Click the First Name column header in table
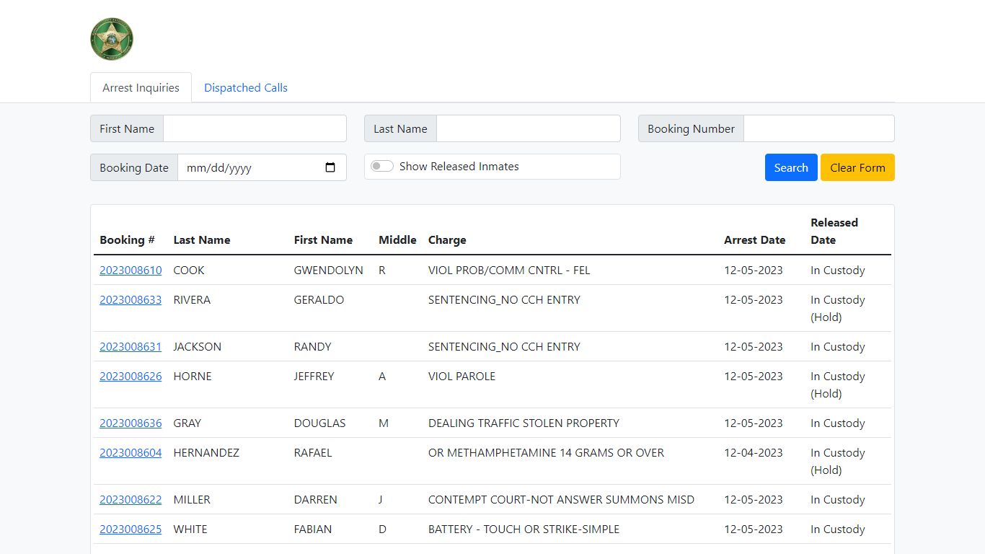The width and height of the screenshot is (985, 554). tap(323, 239)
